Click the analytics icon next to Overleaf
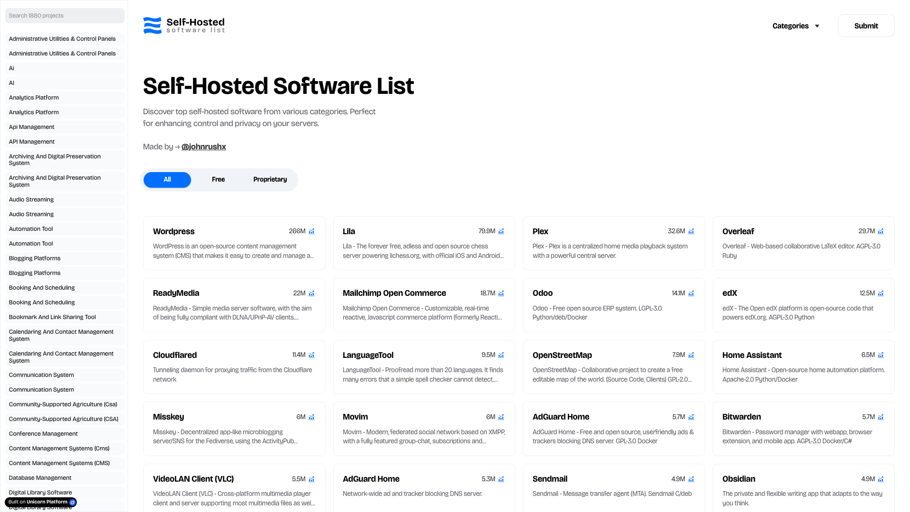910x512 pixels. (881, 231)
